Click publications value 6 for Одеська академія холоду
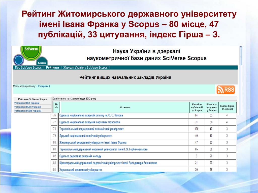 [x=197, y=156]
